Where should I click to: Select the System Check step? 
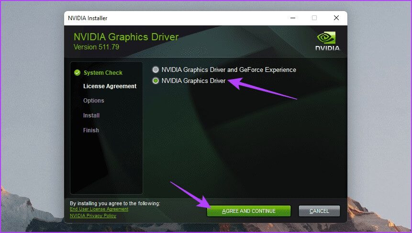103,73
